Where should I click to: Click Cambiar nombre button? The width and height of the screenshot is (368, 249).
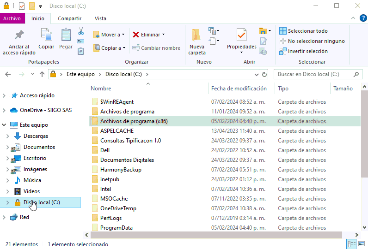tap(156, 48)
